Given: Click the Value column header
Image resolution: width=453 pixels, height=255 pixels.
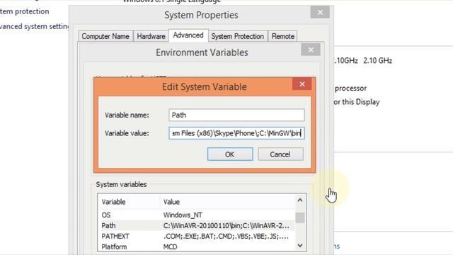Looking at the screenshot, I should 227,202.
